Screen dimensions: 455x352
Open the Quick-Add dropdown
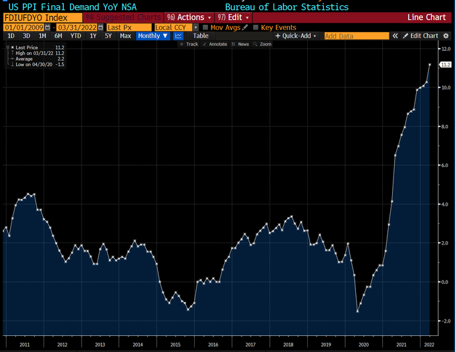[x=298, y=36]
